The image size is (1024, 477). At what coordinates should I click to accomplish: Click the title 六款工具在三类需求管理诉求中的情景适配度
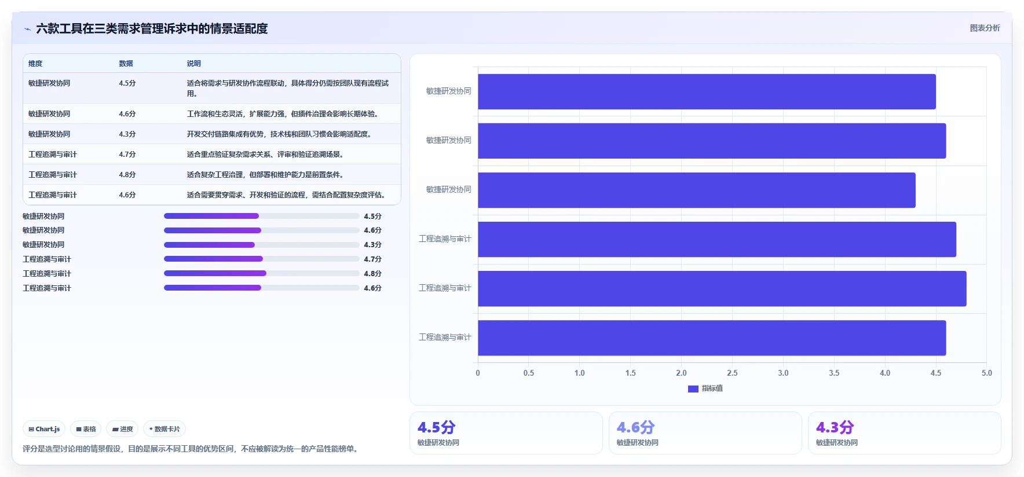click(152, 28)
